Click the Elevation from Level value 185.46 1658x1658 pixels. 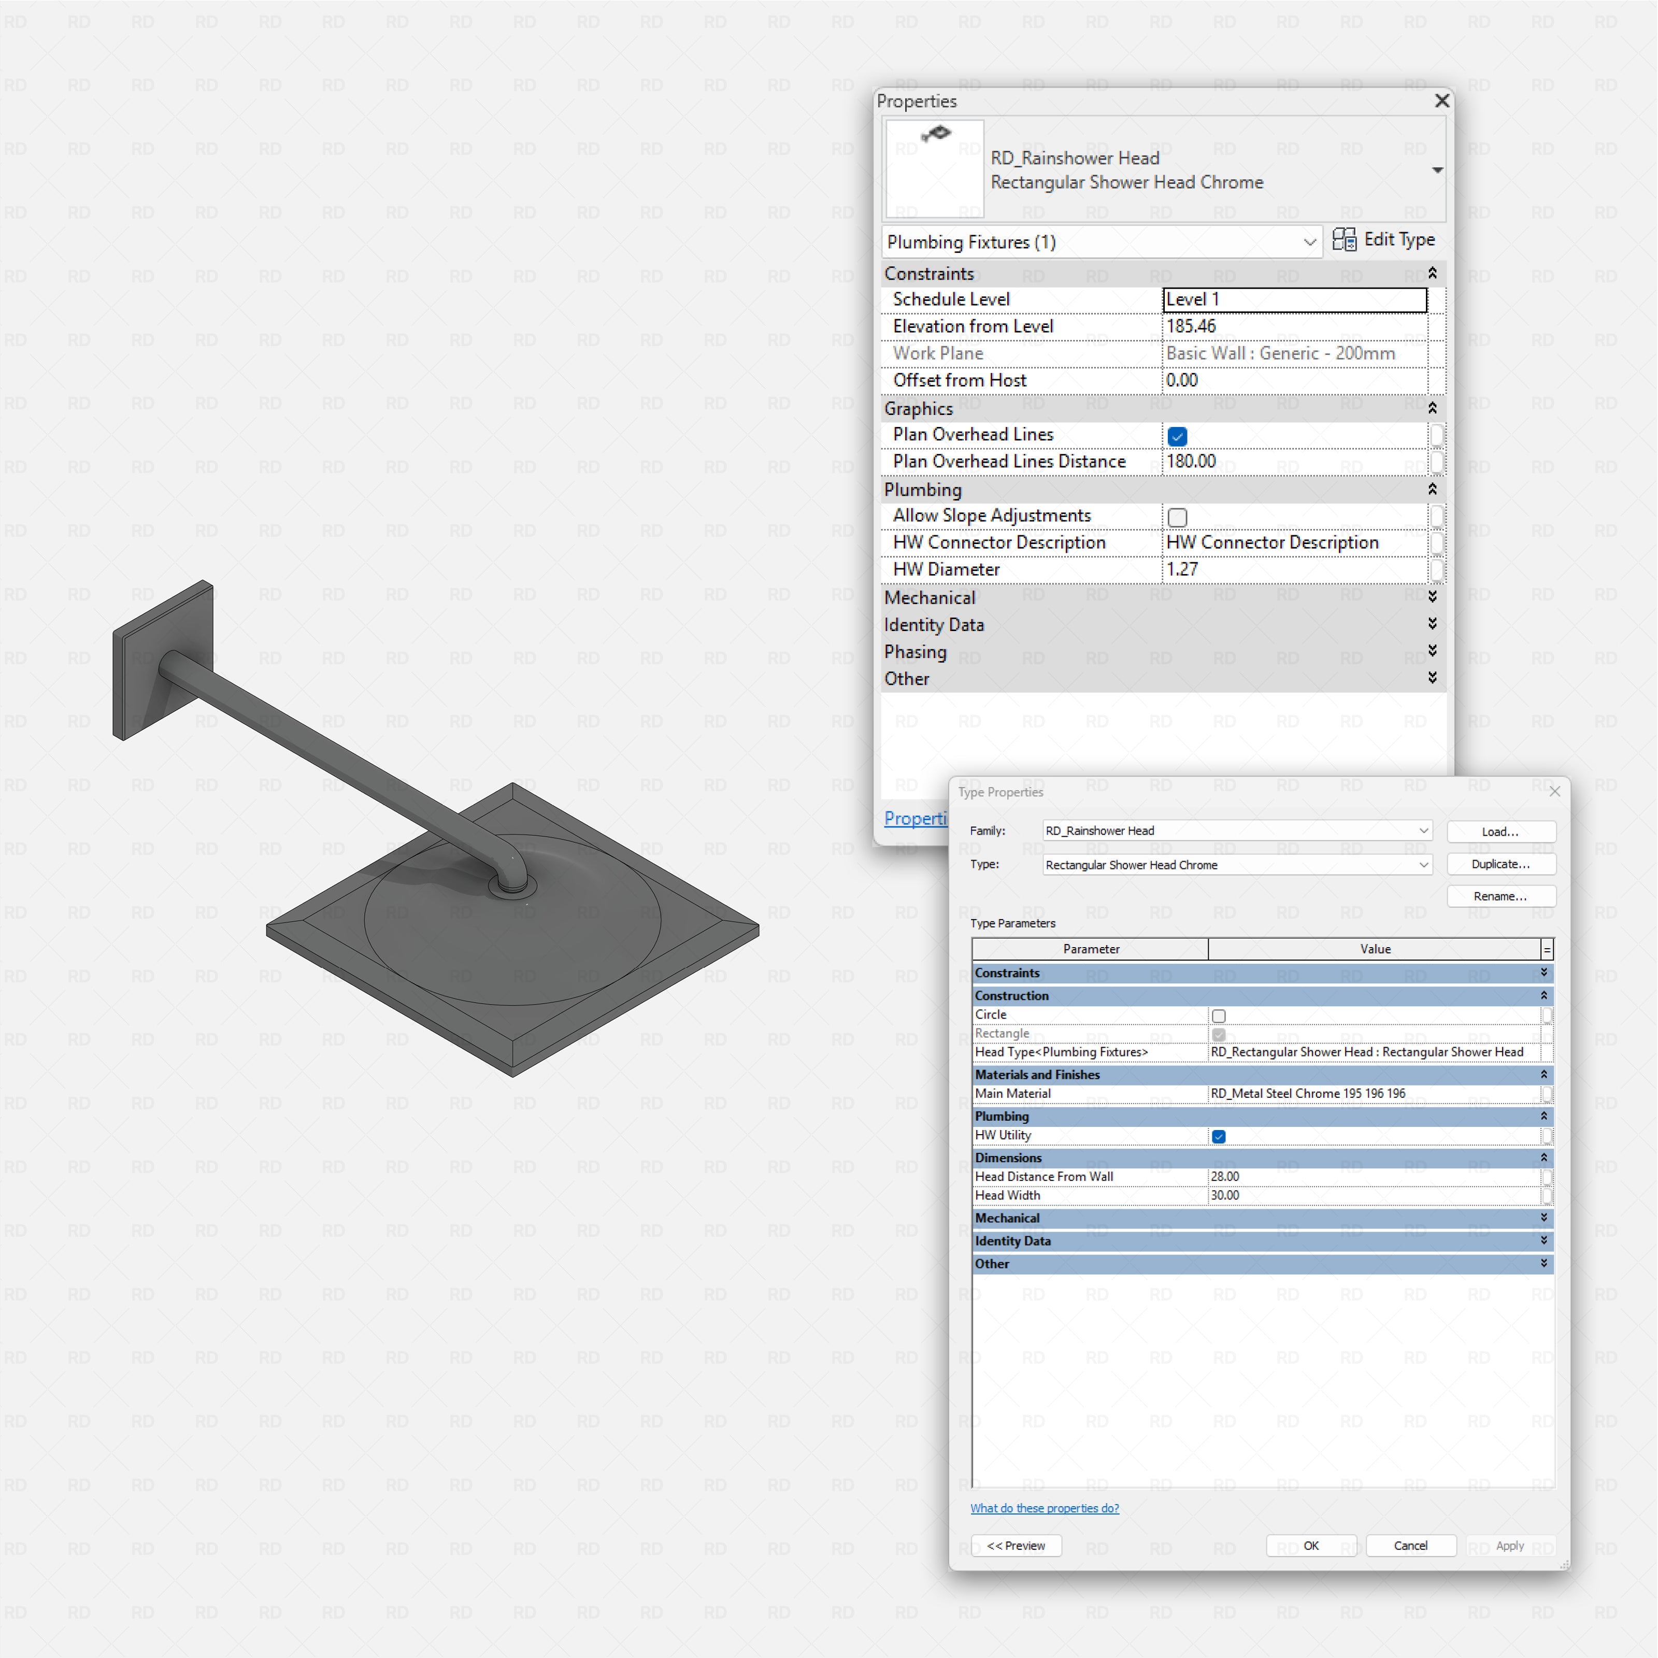tap(1295, 326)
